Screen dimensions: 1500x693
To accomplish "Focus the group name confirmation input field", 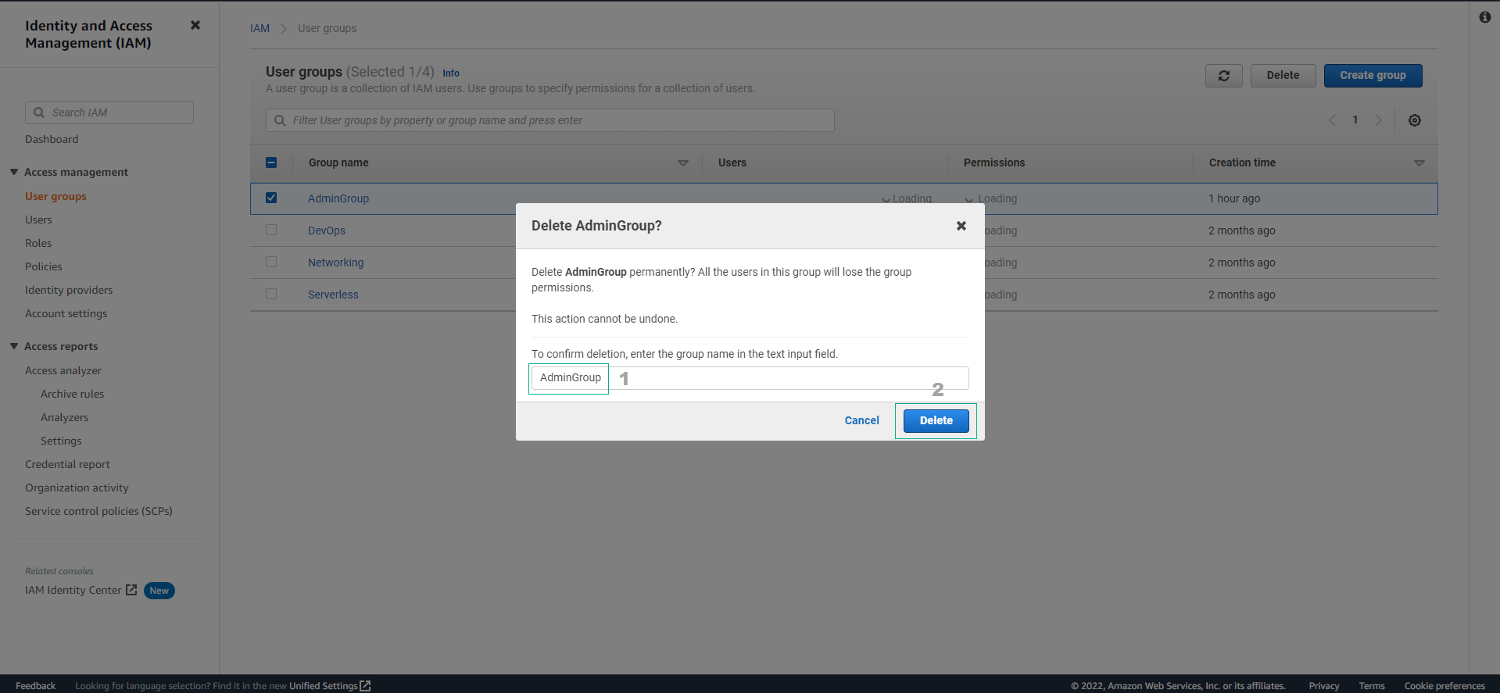I will pyautogui.click(x=750, y=378).
